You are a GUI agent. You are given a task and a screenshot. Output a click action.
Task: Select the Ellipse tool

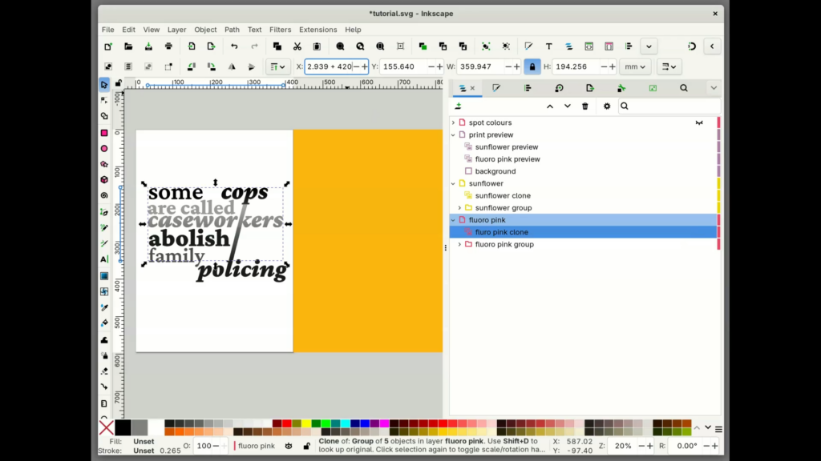(x=103, y=148)
